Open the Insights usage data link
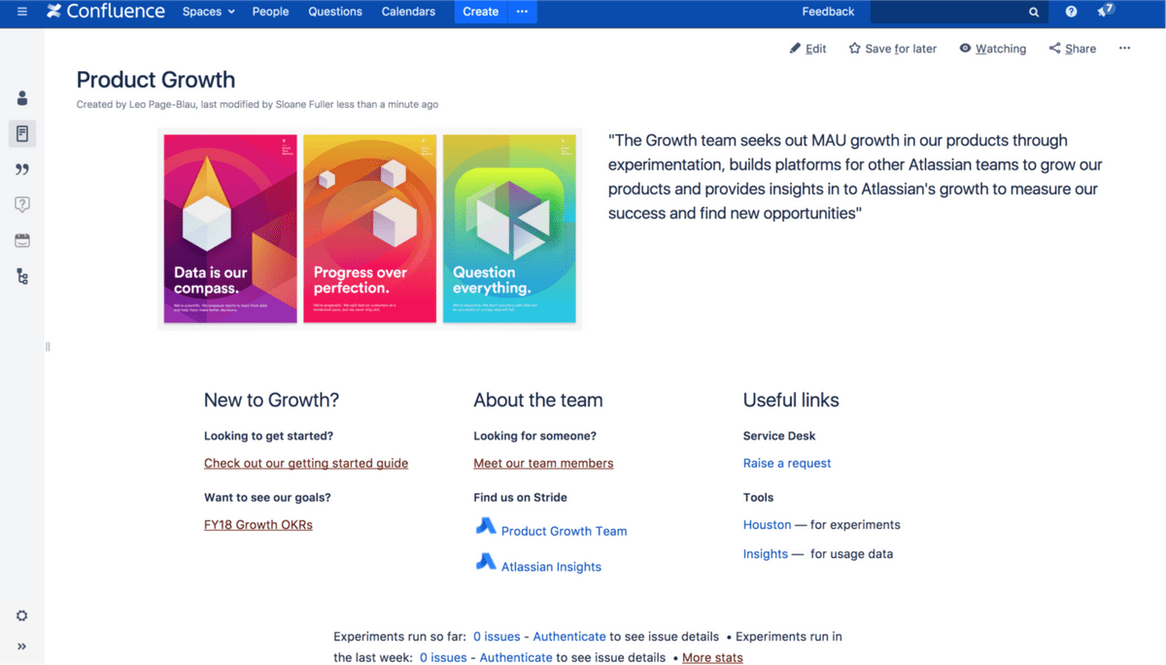 (766, 554)
